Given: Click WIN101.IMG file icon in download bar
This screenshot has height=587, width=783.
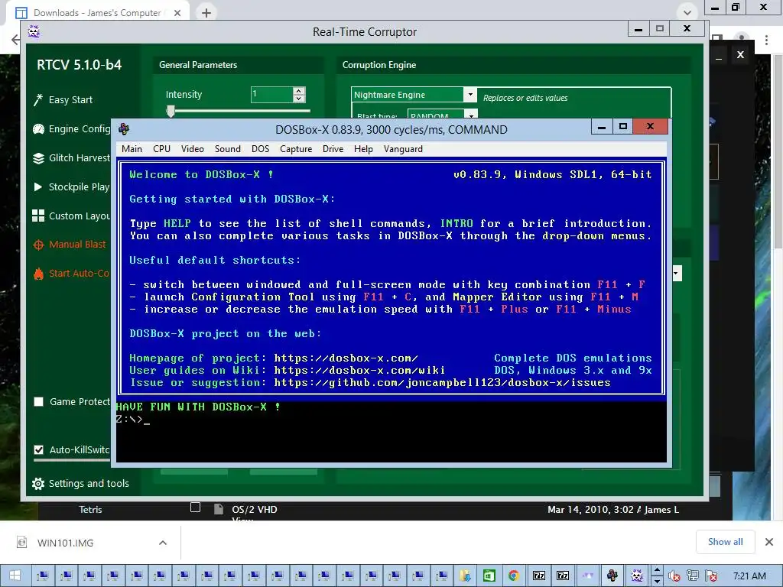Looking at the screenshot, I should coord(21,542).
